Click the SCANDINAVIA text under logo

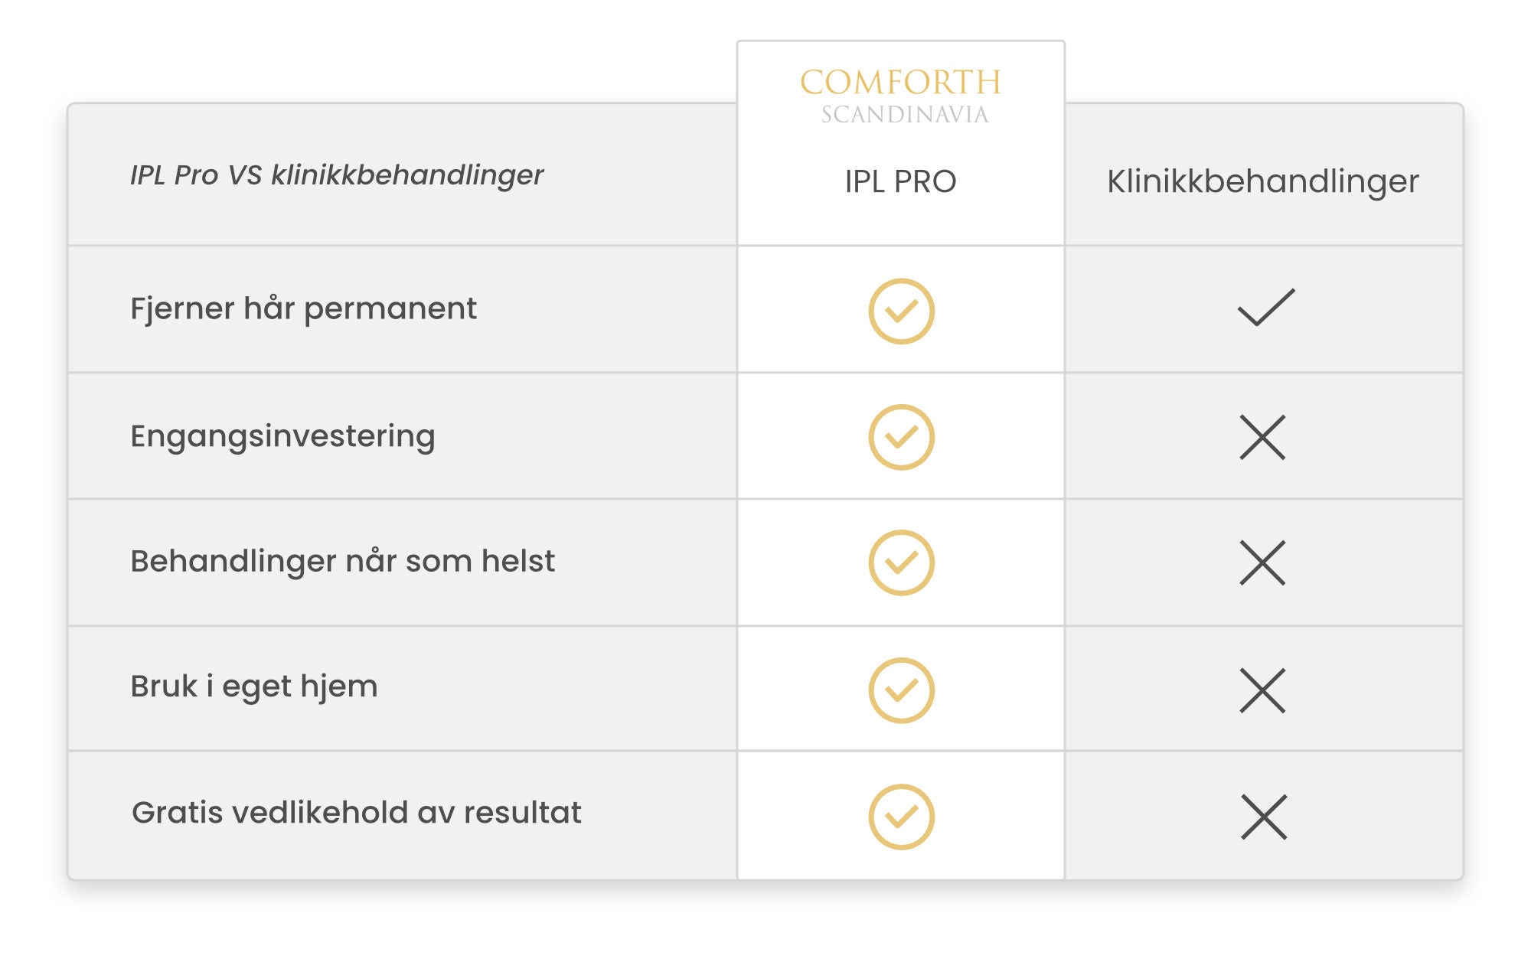(x=904, y=115)
